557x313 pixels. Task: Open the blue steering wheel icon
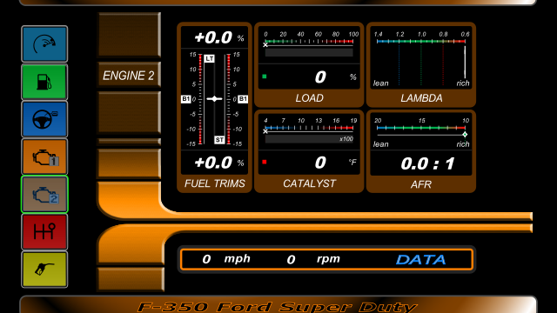click(44, 119)
